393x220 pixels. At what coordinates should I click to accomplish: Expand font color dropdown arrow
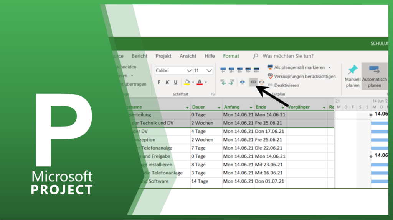206,82
